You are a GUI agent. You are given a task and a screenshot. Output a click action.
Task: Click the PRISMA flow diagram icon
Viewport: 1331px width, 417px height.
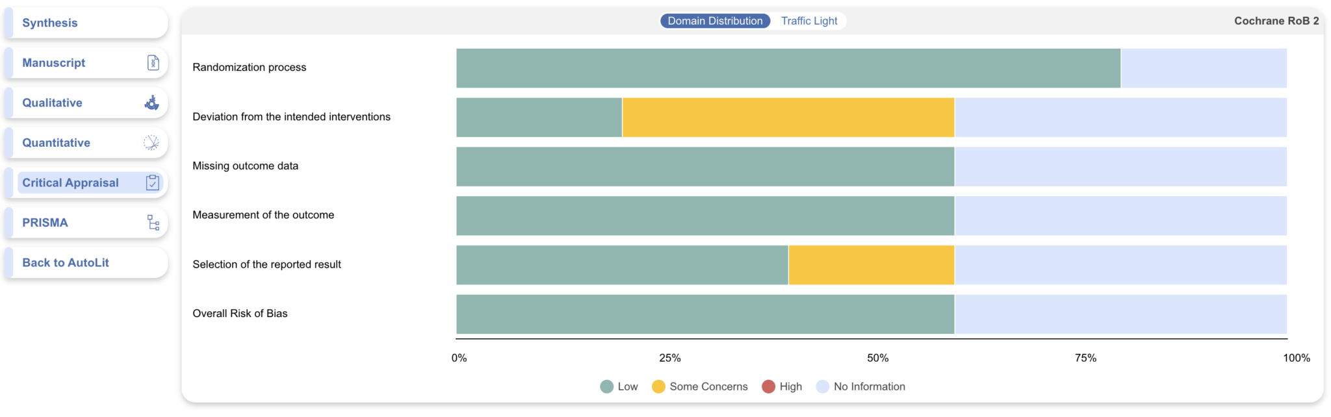click(153, 223)
